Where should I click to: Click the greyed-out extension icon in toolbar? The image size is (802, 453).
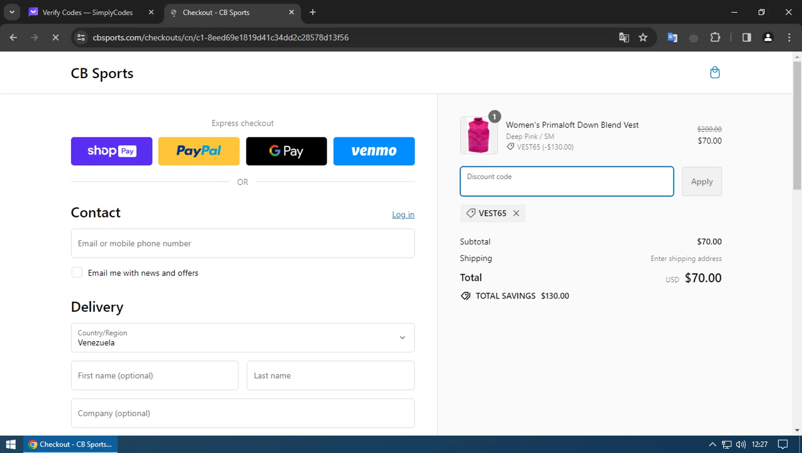tap(694, 37)
